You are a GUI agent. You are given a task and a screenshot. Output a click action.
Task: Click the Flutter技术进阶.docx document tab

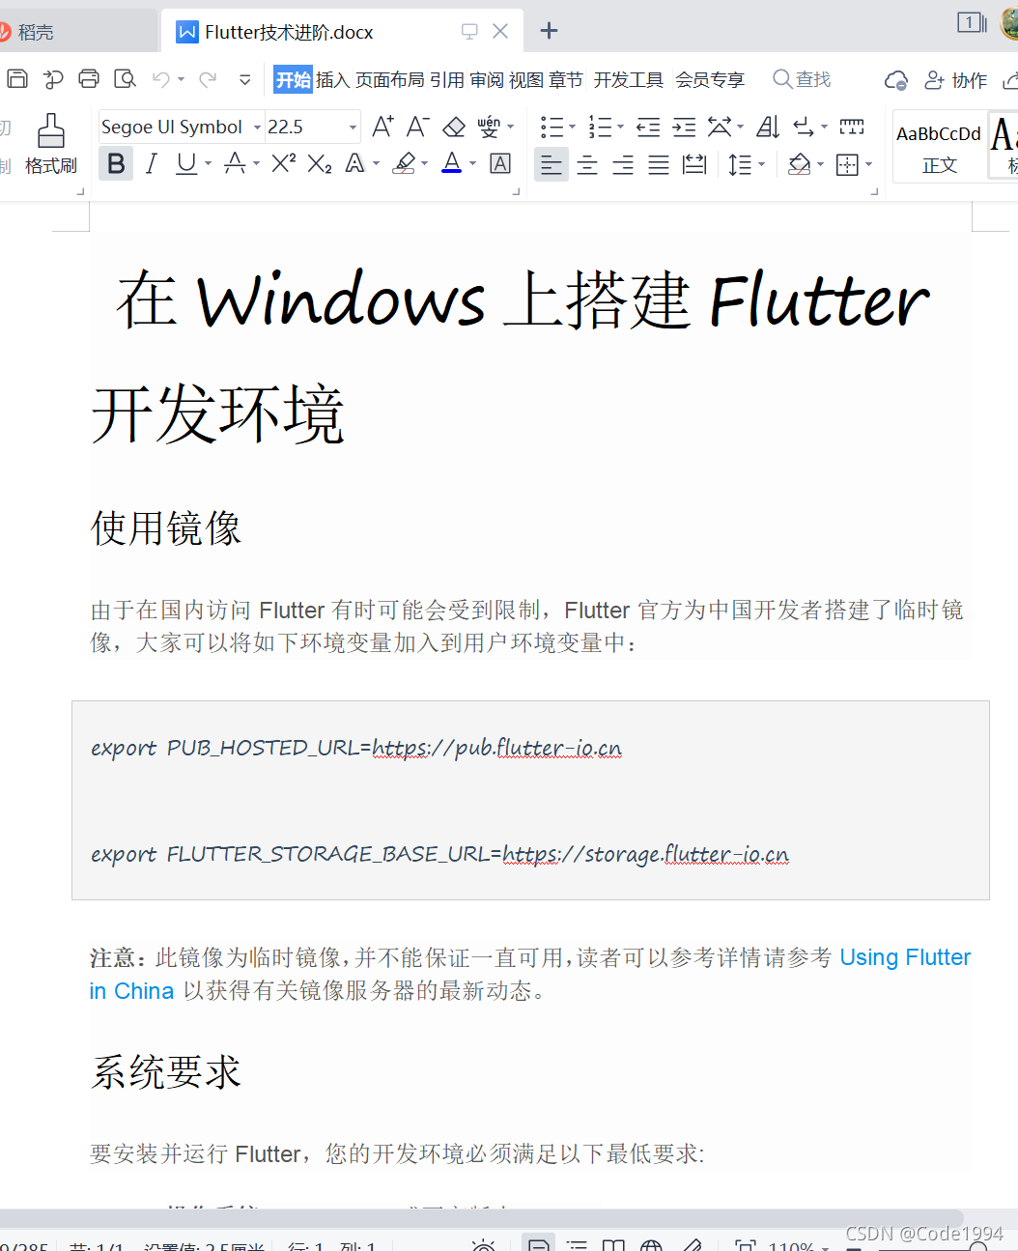(x=343, y=32)
